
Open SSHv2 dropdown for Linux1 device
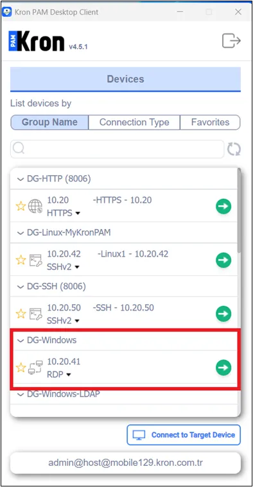[x=63, y=267]
